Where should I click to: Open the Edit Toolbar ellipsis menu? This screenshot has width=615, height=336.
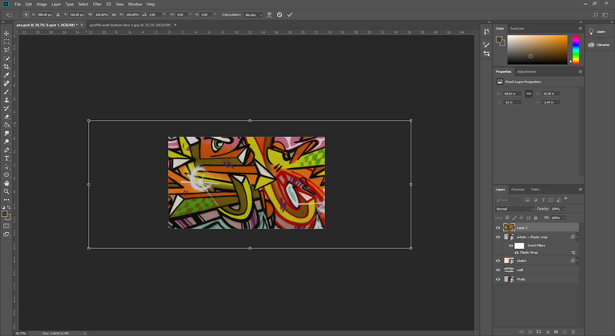point(6,200)
